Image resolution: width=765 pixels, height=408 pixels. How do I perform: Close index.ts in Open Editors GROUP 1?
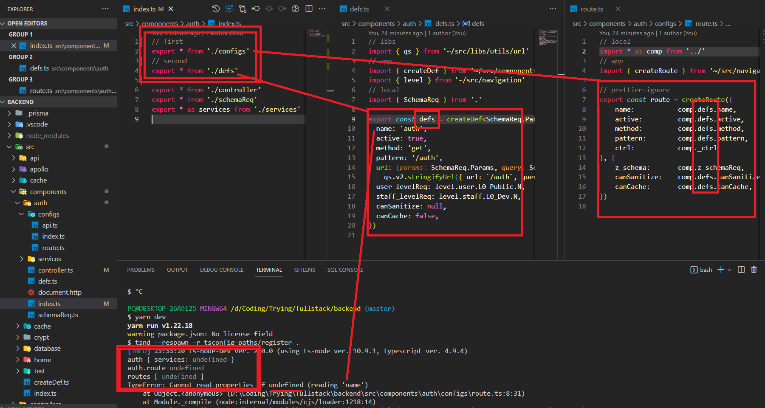click(14, 45)
